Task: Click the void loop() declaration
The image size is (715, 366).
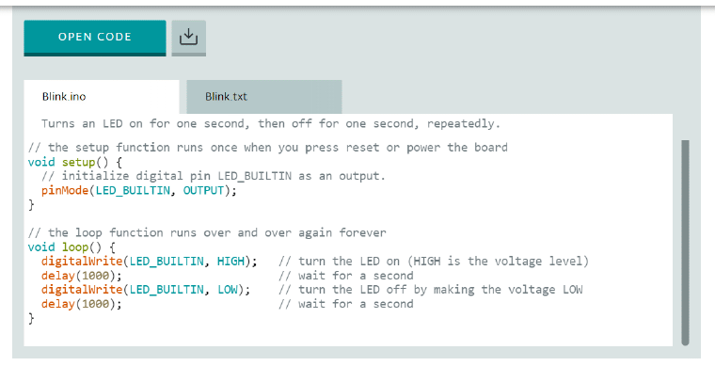Action: pyautogui.click(x=71, y=247)
